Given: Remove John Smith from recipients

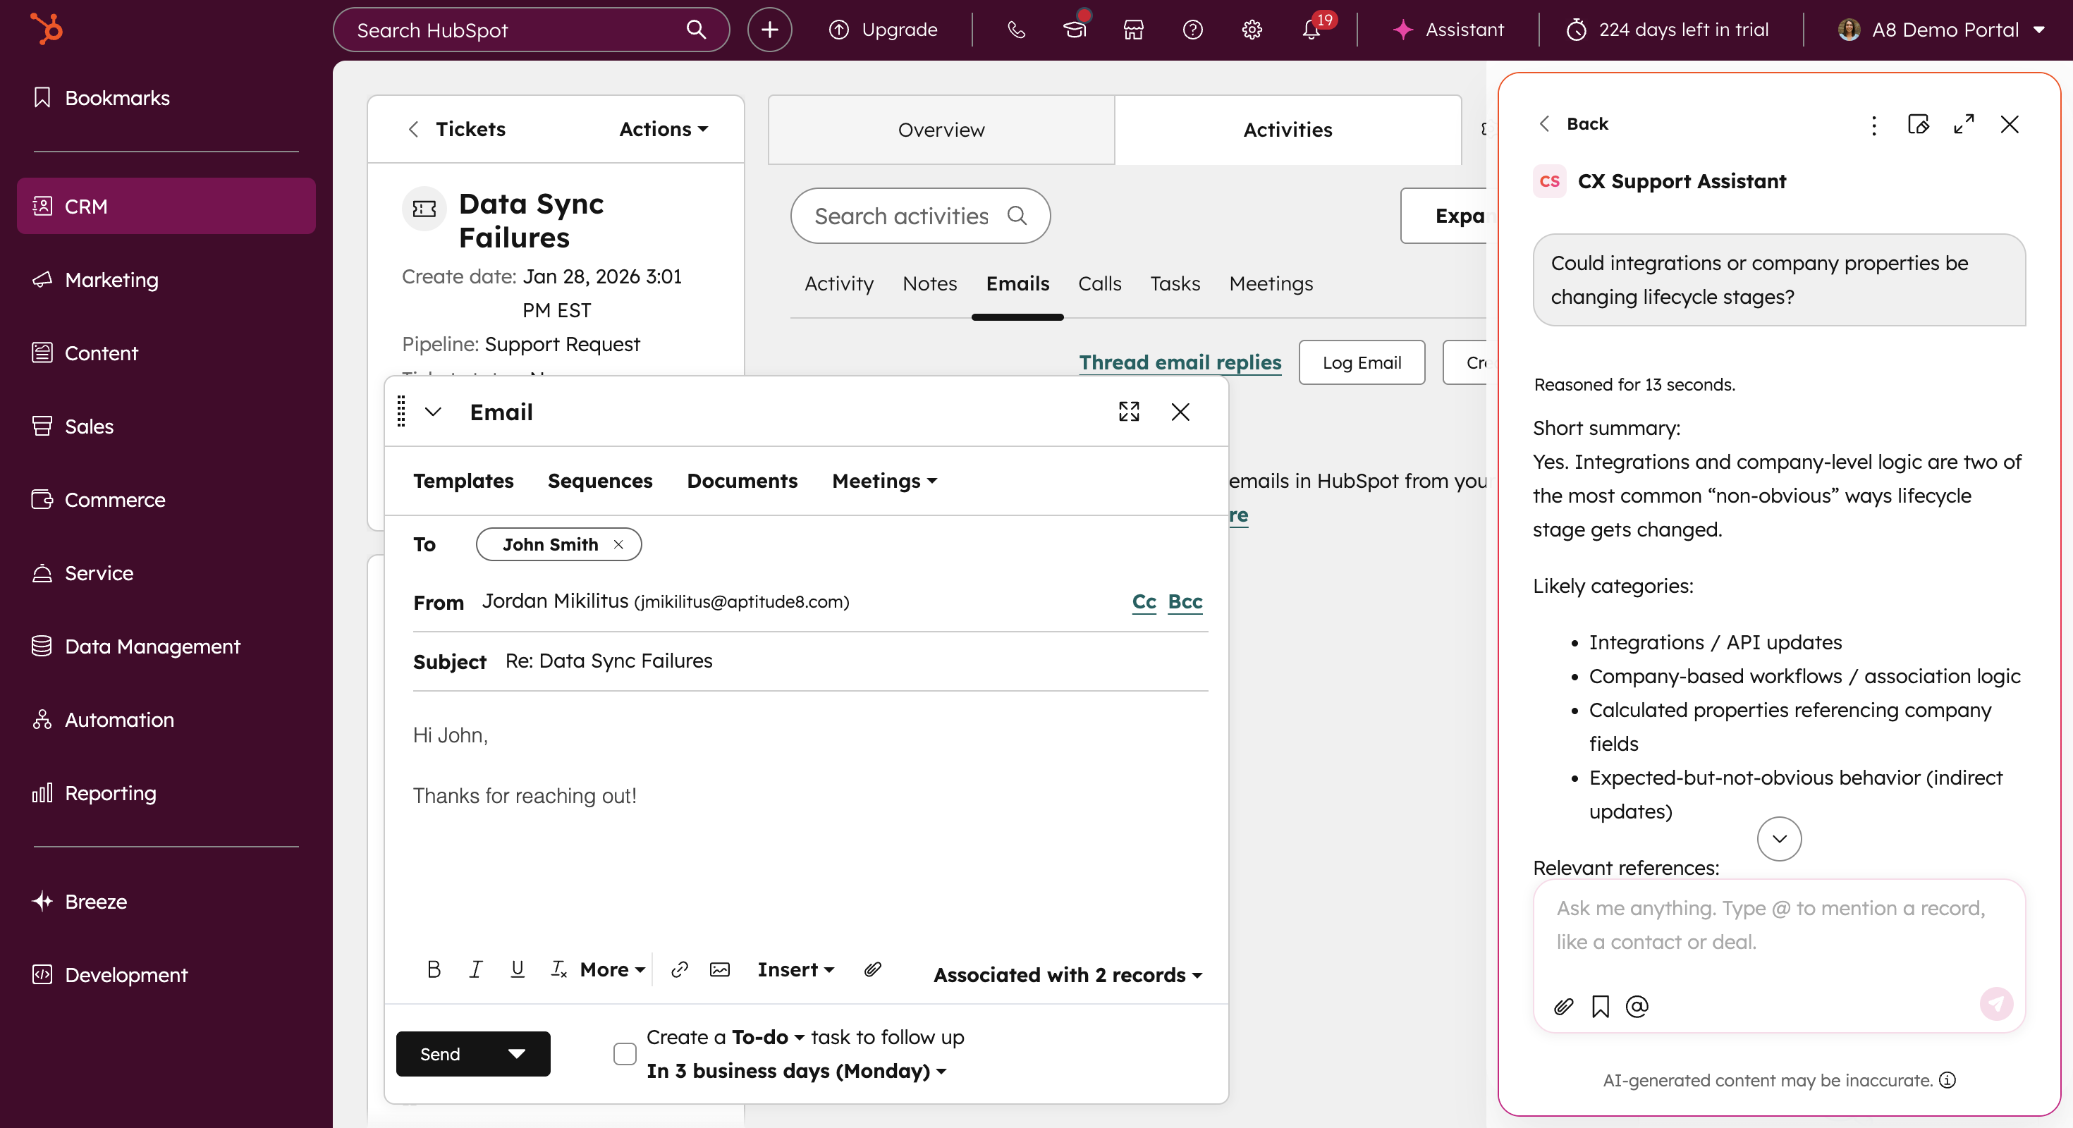Looking at the screenshot, I should (x=618, y=545).
